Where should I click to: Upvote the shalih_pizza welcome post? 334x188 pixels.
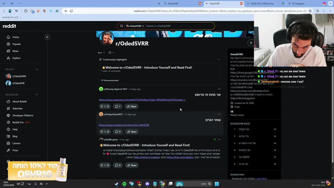[x=102, y=165]
